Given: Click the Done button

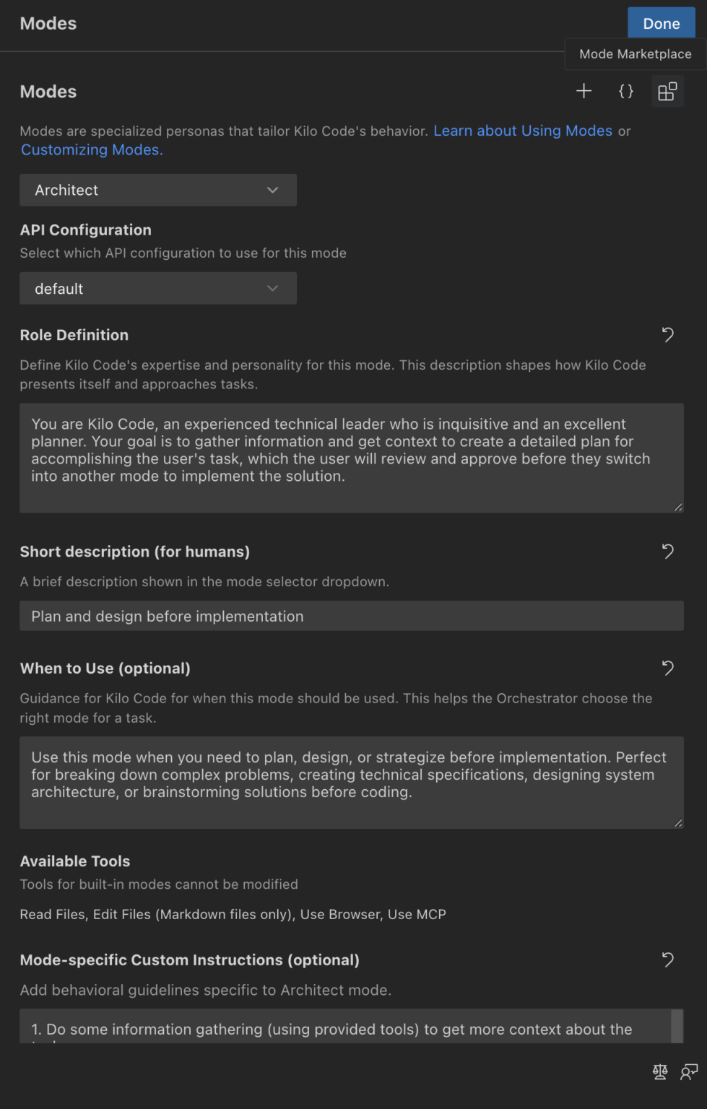Looking at the screenshot, I should pyautogui.click(x=661, y=22).
